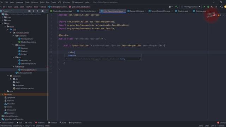Open the Refactor menu
Screen dimensions: 226x127
click(35, 2)
